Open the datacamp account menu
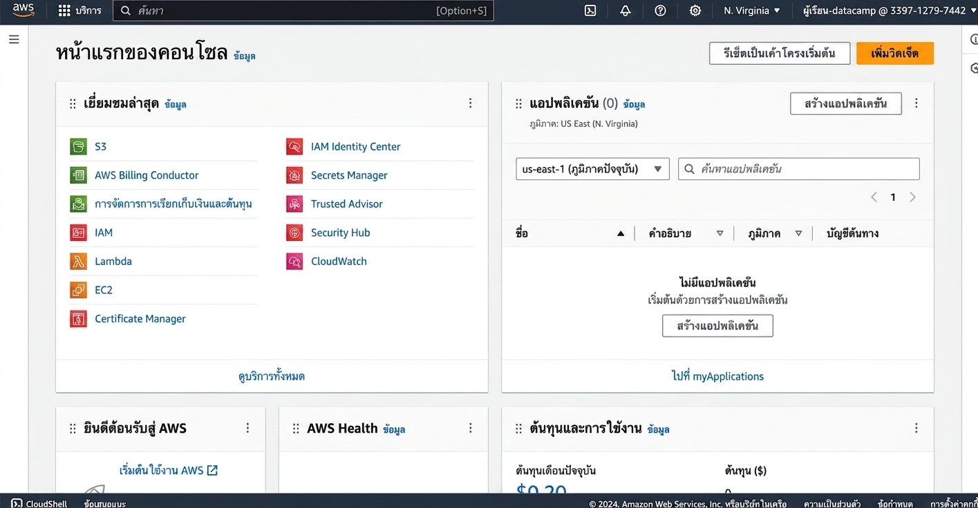 (889, 10)
